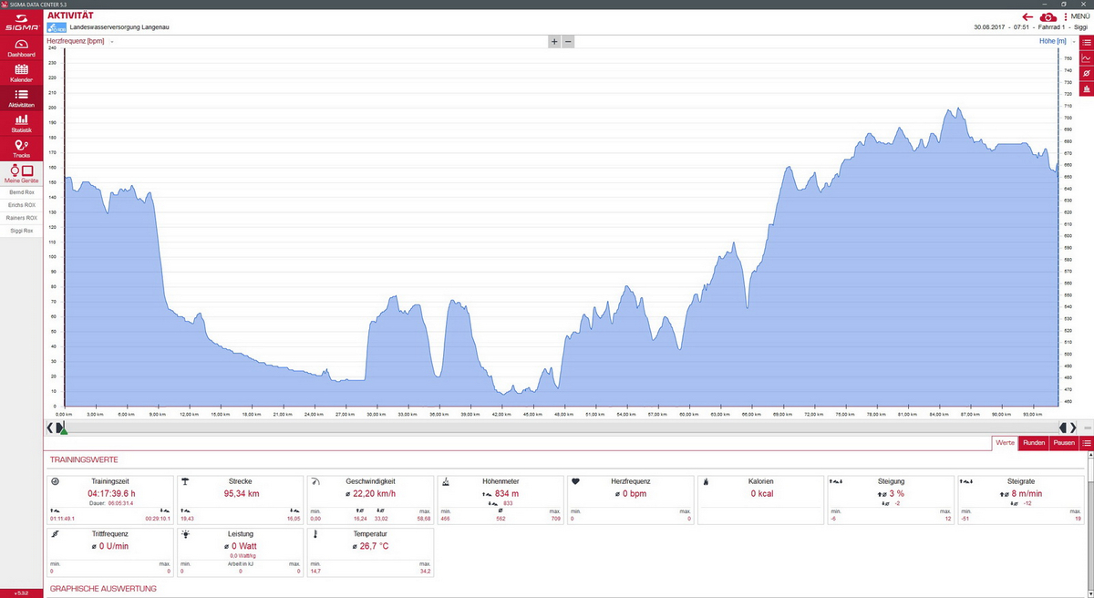Open the Kalender section
Image resolution: width=1094 pixels, height=598 pixels.
[x=21, y=73]
